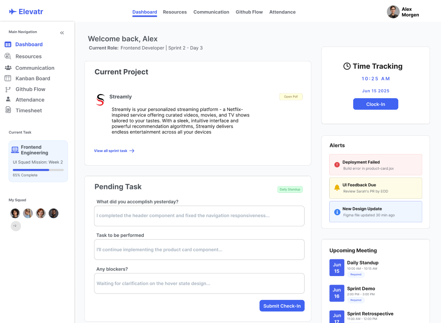Click the Required tag under Sprint Demo
The width and height of the screenshot is (441, 323).
coord(356,300)
